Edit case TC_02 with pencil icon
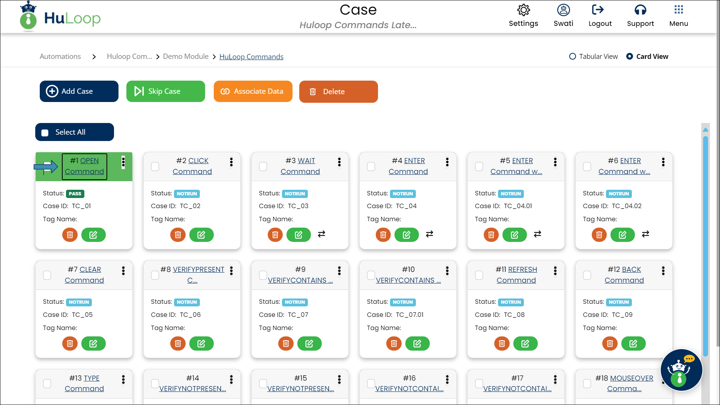 [201, 235]
